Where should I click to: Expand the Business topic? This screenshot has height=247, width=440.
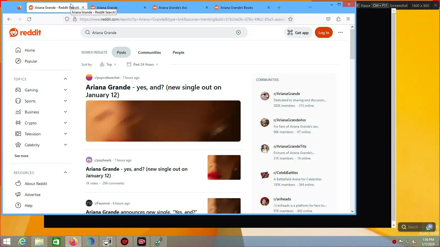(x=65, y=112)
